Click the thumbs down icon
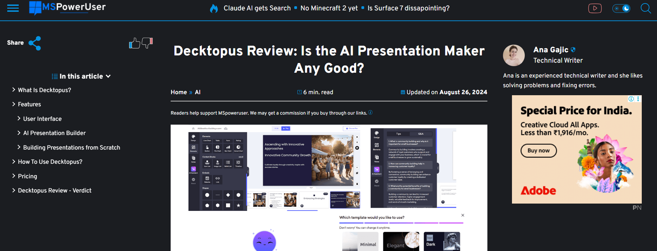 (x=147, y=43)
